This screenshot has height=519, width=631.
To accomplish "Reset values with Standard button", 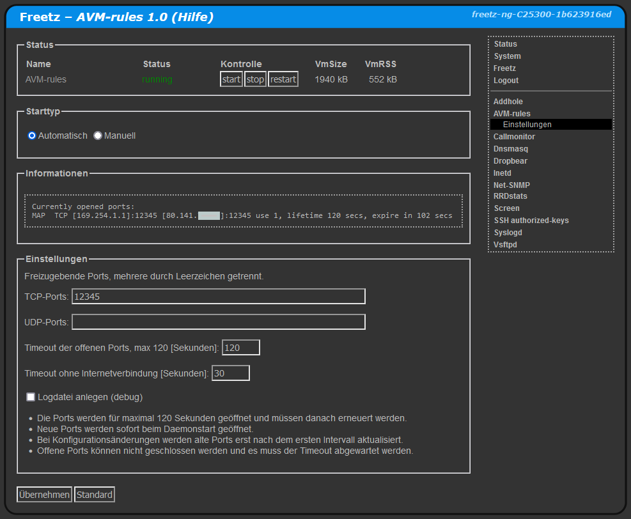I will pyautogui.click(x=95, y=495).
